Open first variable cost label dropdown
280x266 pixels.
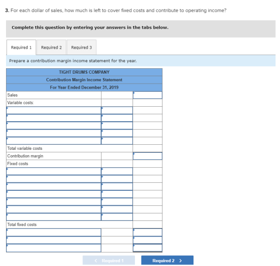[53, 110]
